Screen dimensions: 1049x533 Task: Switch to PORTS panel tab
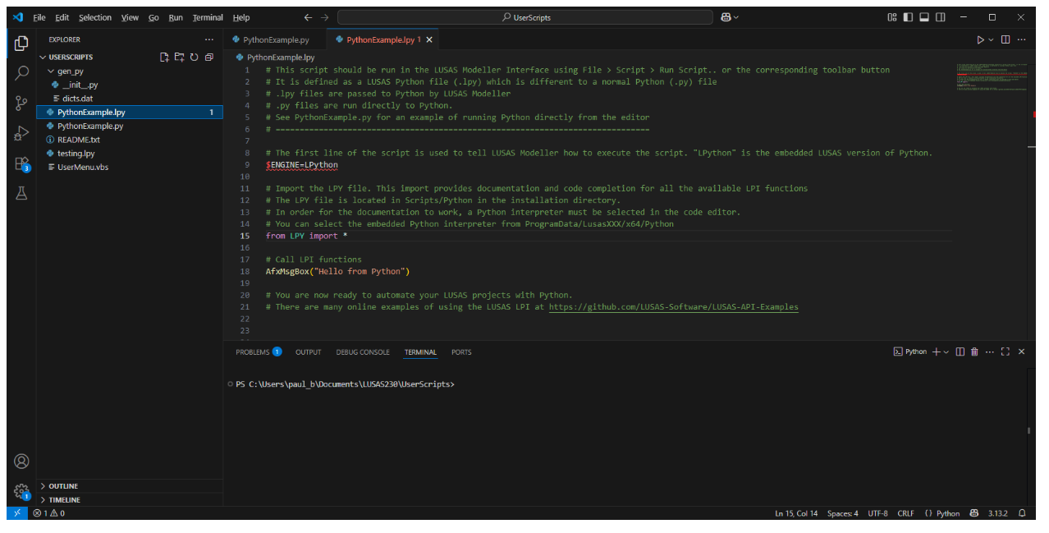point(461,352)
